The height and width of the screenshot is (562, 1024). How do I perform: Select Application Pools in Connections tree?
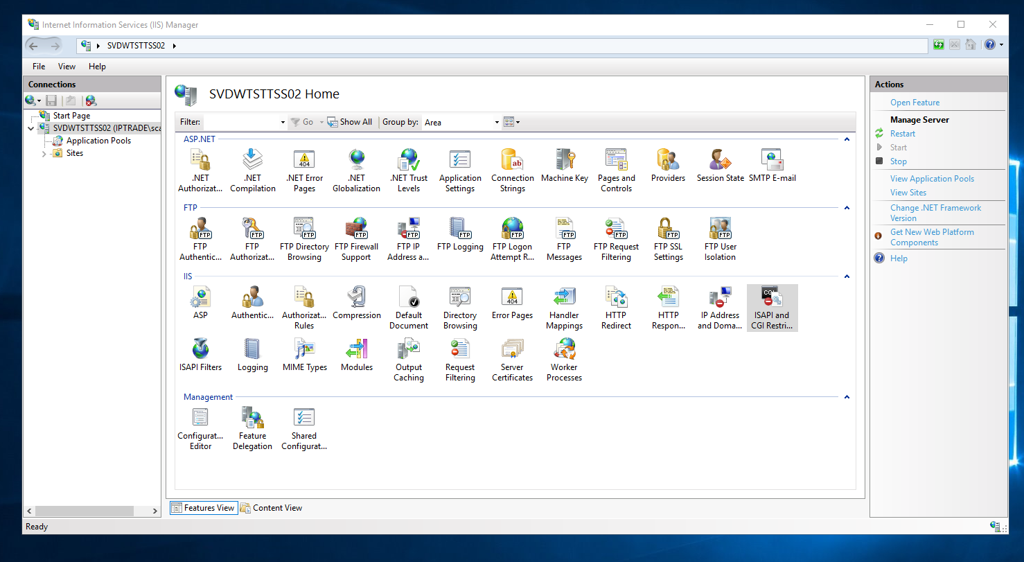tap(98, 141)
